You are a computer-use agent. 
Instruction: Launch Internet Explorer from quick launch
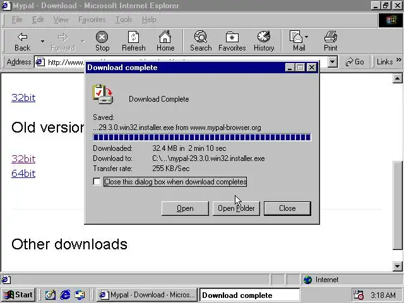tap(65, 295)
